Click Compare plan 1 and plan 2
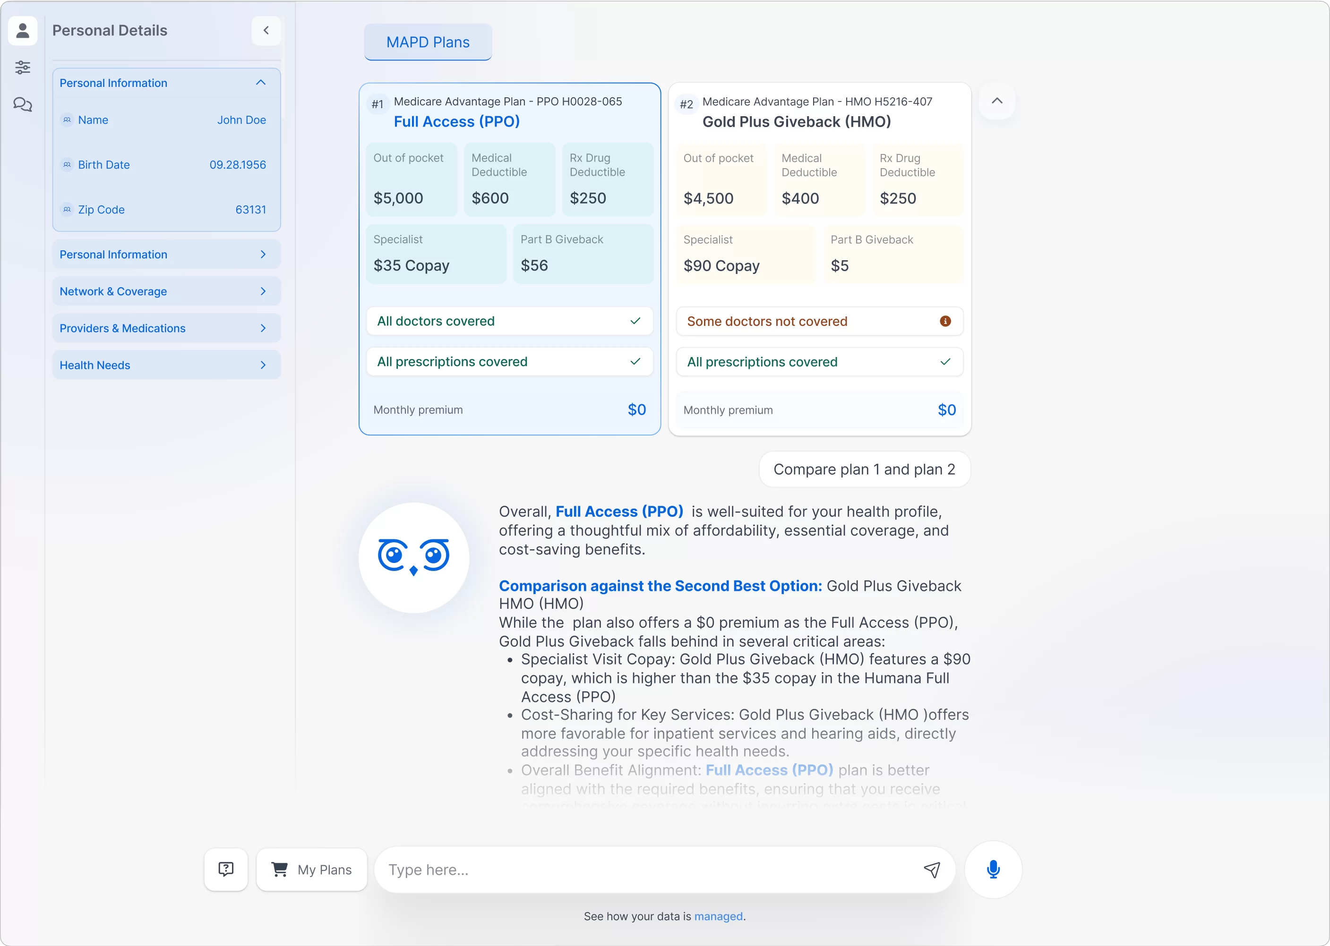Viewport: 1330px width, 946px height. point(864,469)
